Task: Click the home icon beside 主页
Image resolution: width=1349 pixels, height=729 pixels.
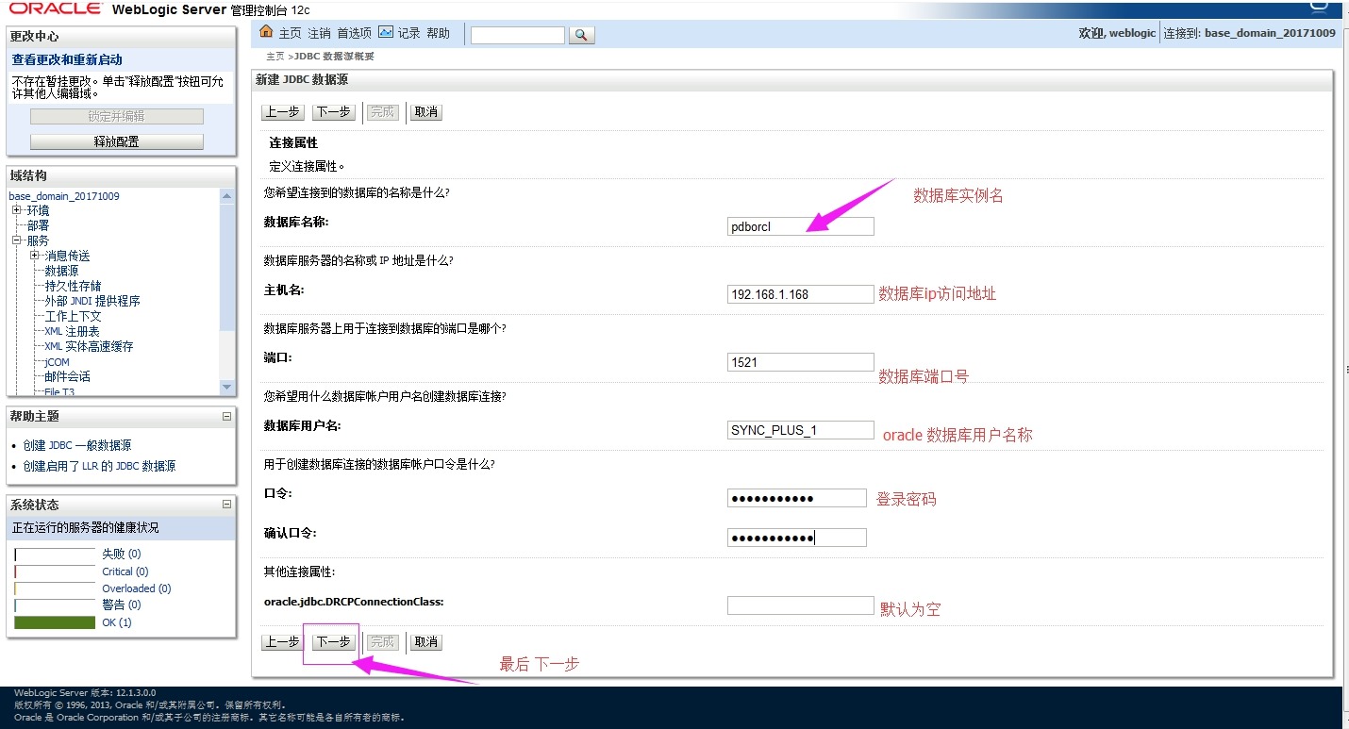Action: [266, 32]
